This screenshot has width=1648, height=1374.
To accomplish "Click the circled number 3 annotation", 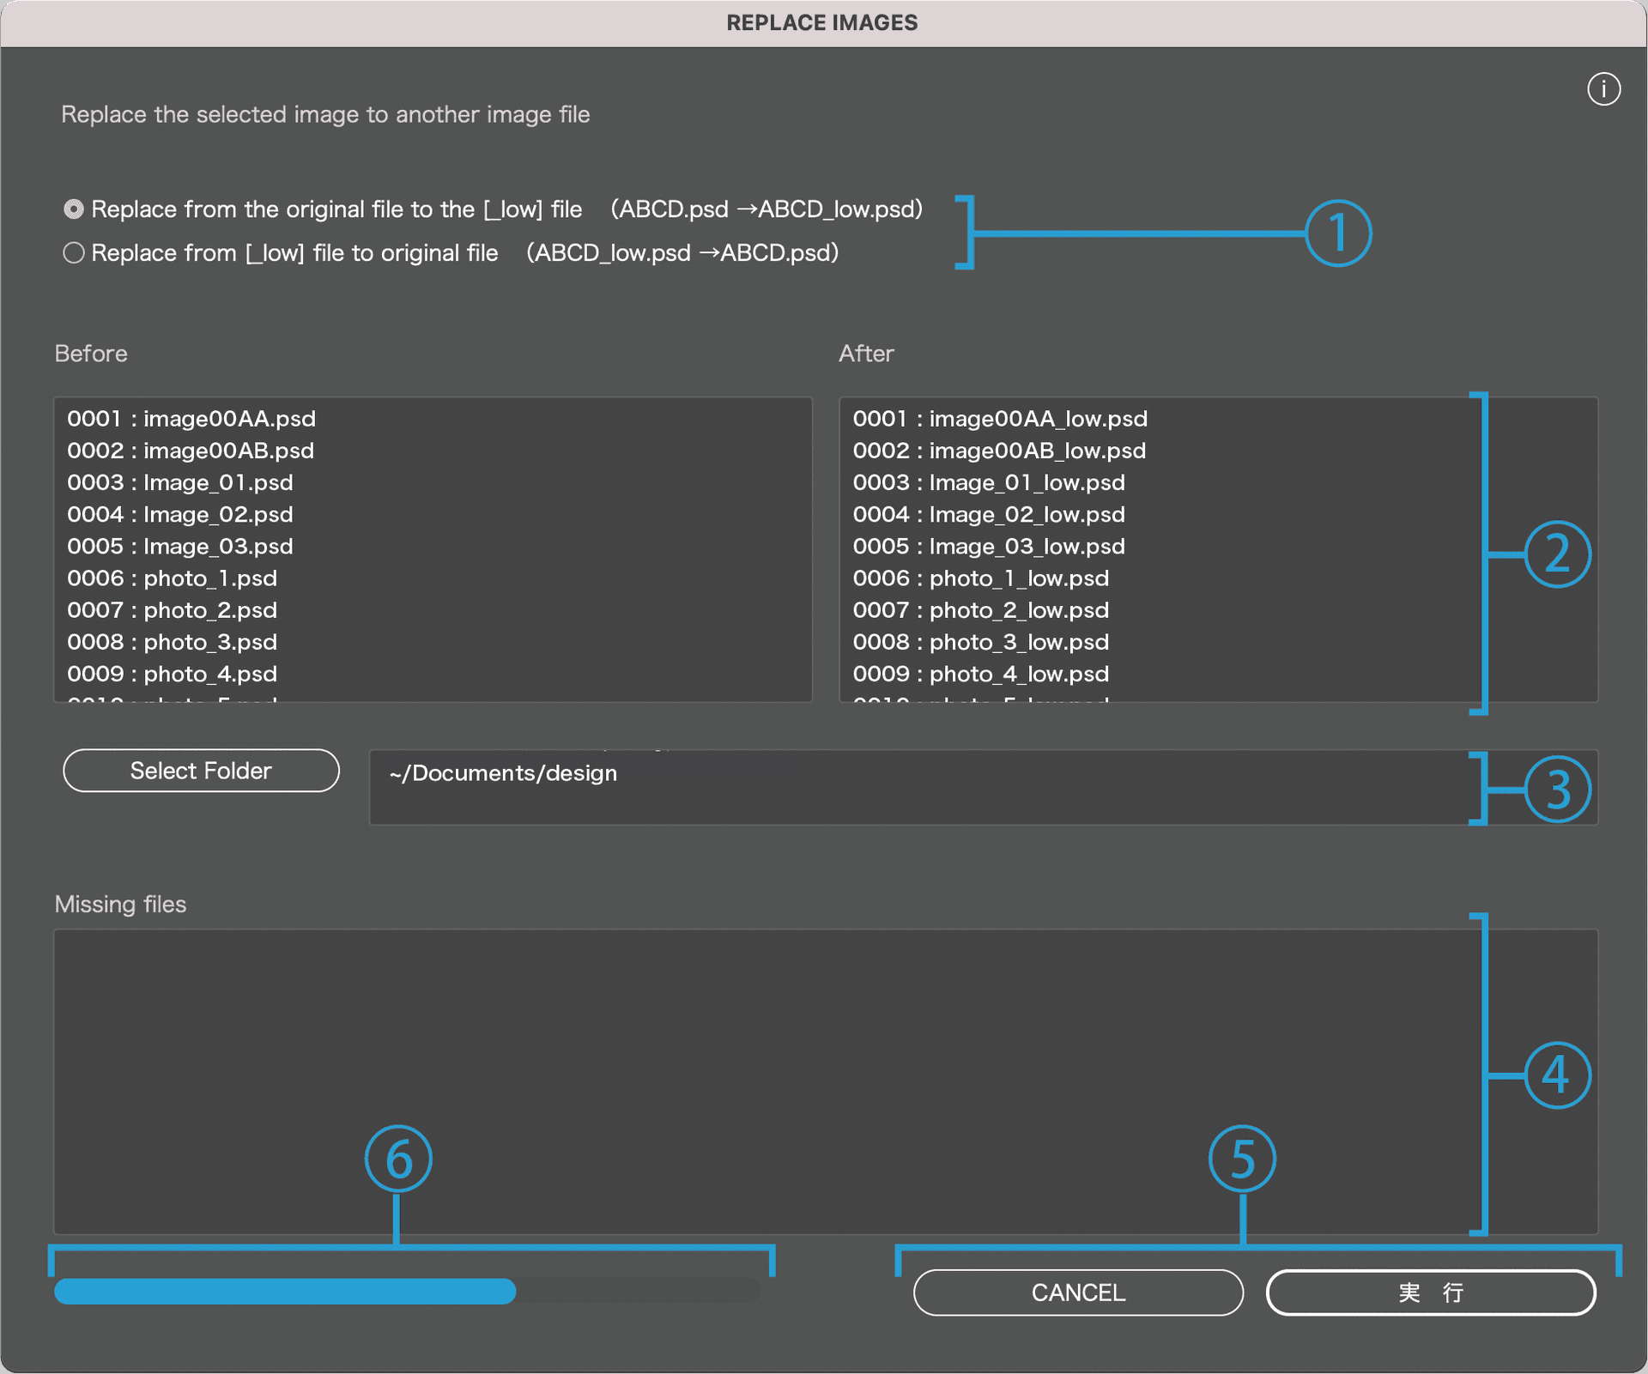I will [x=1557, y=790].
